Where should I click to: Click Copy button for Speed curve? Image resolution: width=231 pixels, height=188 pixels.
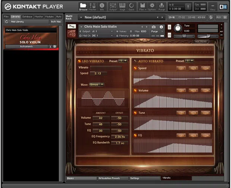[181, 68]
